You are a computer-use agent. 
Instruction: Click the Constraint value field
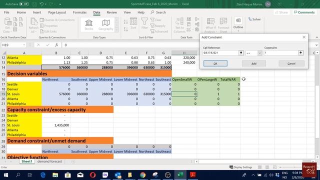click(x=281, y=53)
